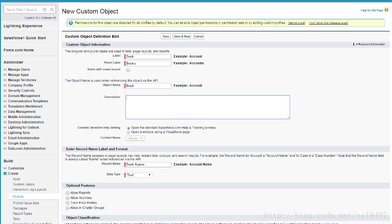Expand the Customize node under Build
The image size is (392, 224).
(5, 168)
